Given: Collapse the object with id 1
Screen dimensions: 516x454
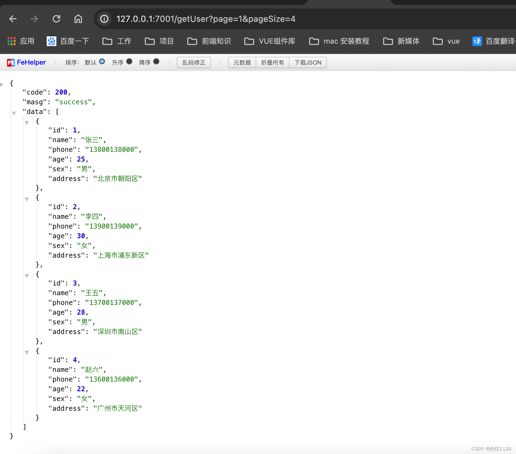Looking at the screenshot, I should (x=27, y=123).
